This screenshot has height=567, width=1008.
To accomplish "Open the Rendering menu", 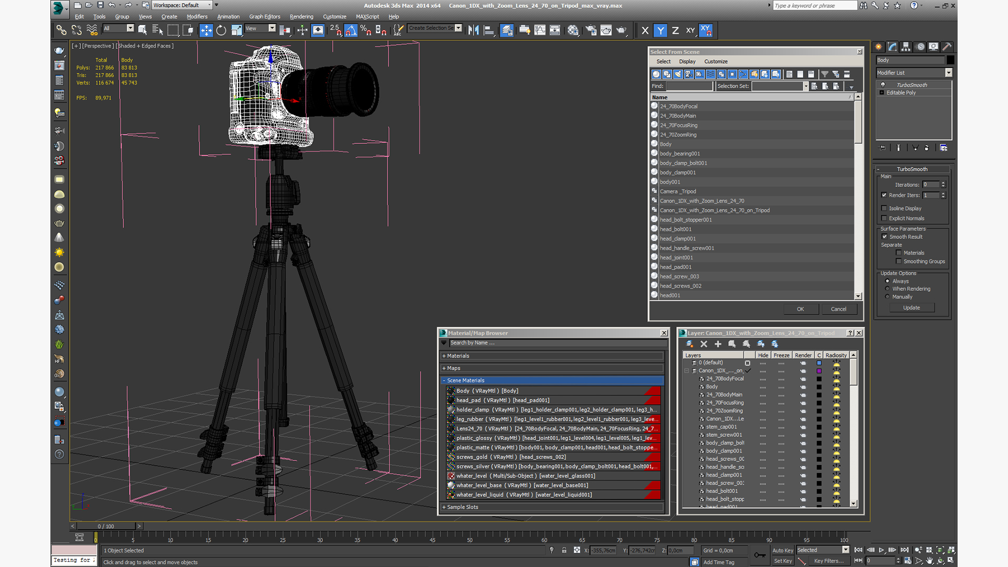I will [x=301, y=17].
